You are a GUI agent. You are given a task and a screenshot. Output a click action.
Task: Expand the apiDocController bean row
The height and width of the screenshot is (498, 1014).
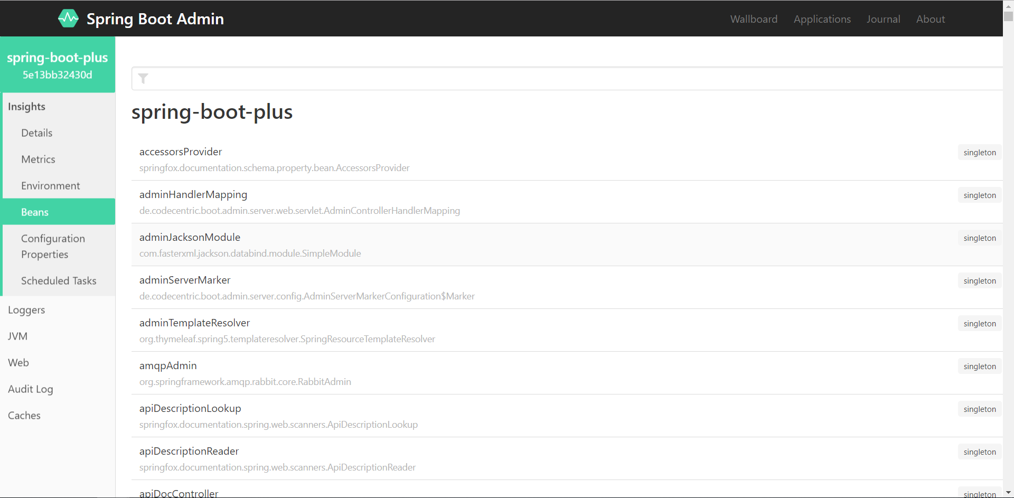pos(567,490)
